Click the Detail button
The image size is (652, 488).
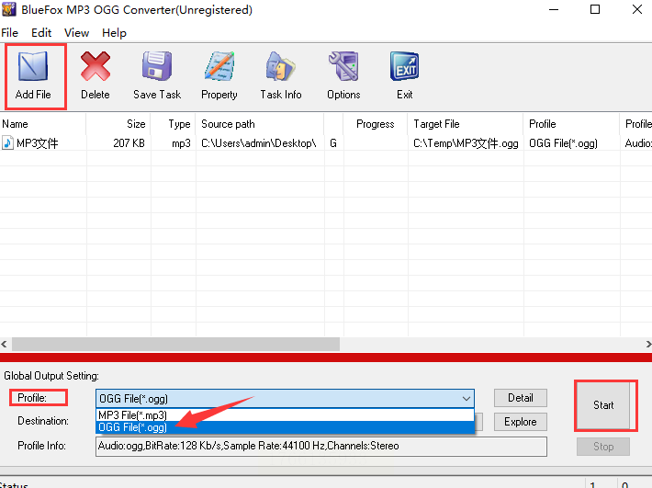[520, 398]
